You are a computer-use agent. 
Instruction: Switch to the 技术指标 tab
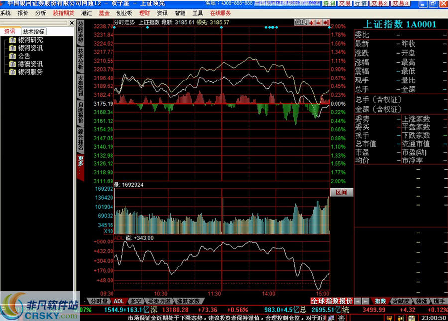34,32
